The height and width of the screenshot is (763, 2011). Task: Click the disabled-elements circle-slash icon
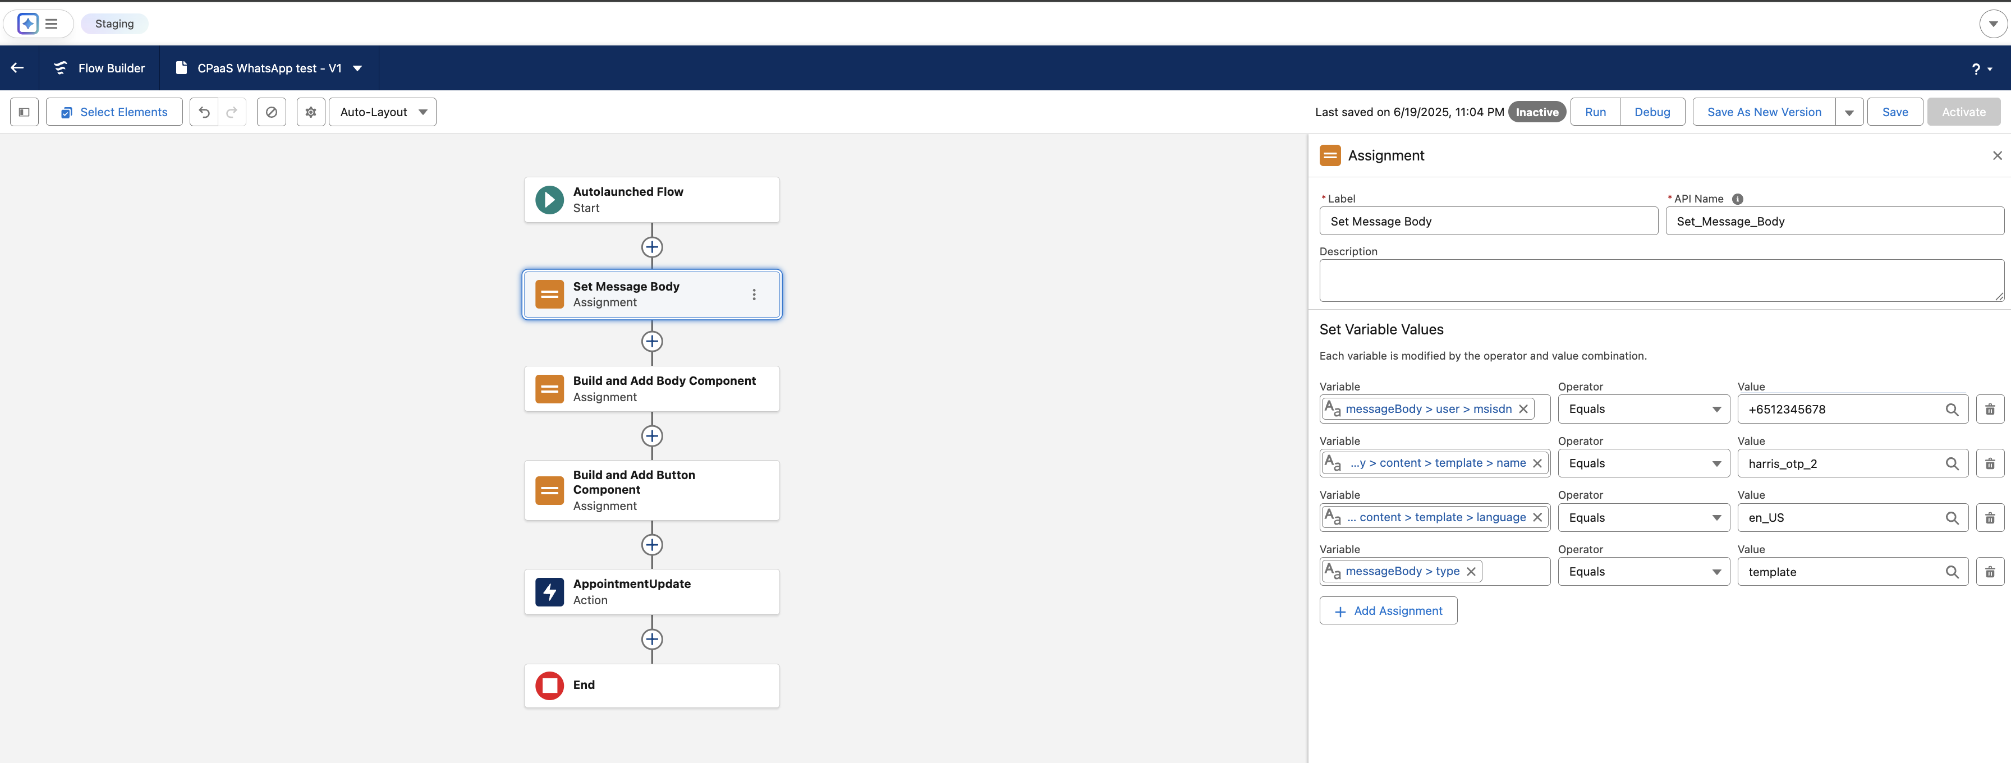point(272,112)
